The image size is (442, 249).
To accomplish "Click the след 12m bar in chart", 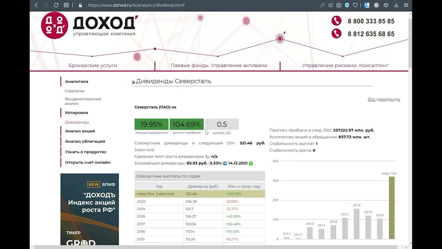I will pyautogui.click(x=392, y=208).
